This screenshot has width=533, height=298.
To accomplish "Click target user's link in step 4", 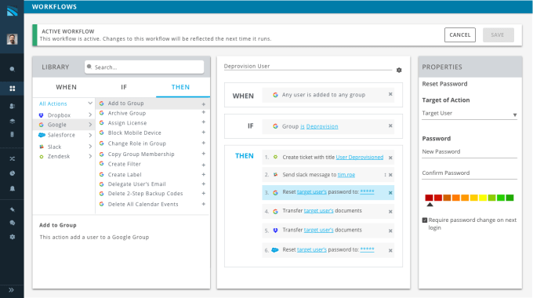I will pos(318,211).
